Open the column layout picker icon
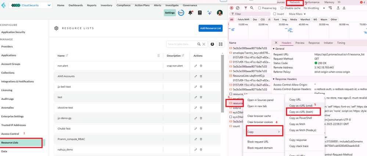This screenshot has width=367, height=156. coord(221,44)
